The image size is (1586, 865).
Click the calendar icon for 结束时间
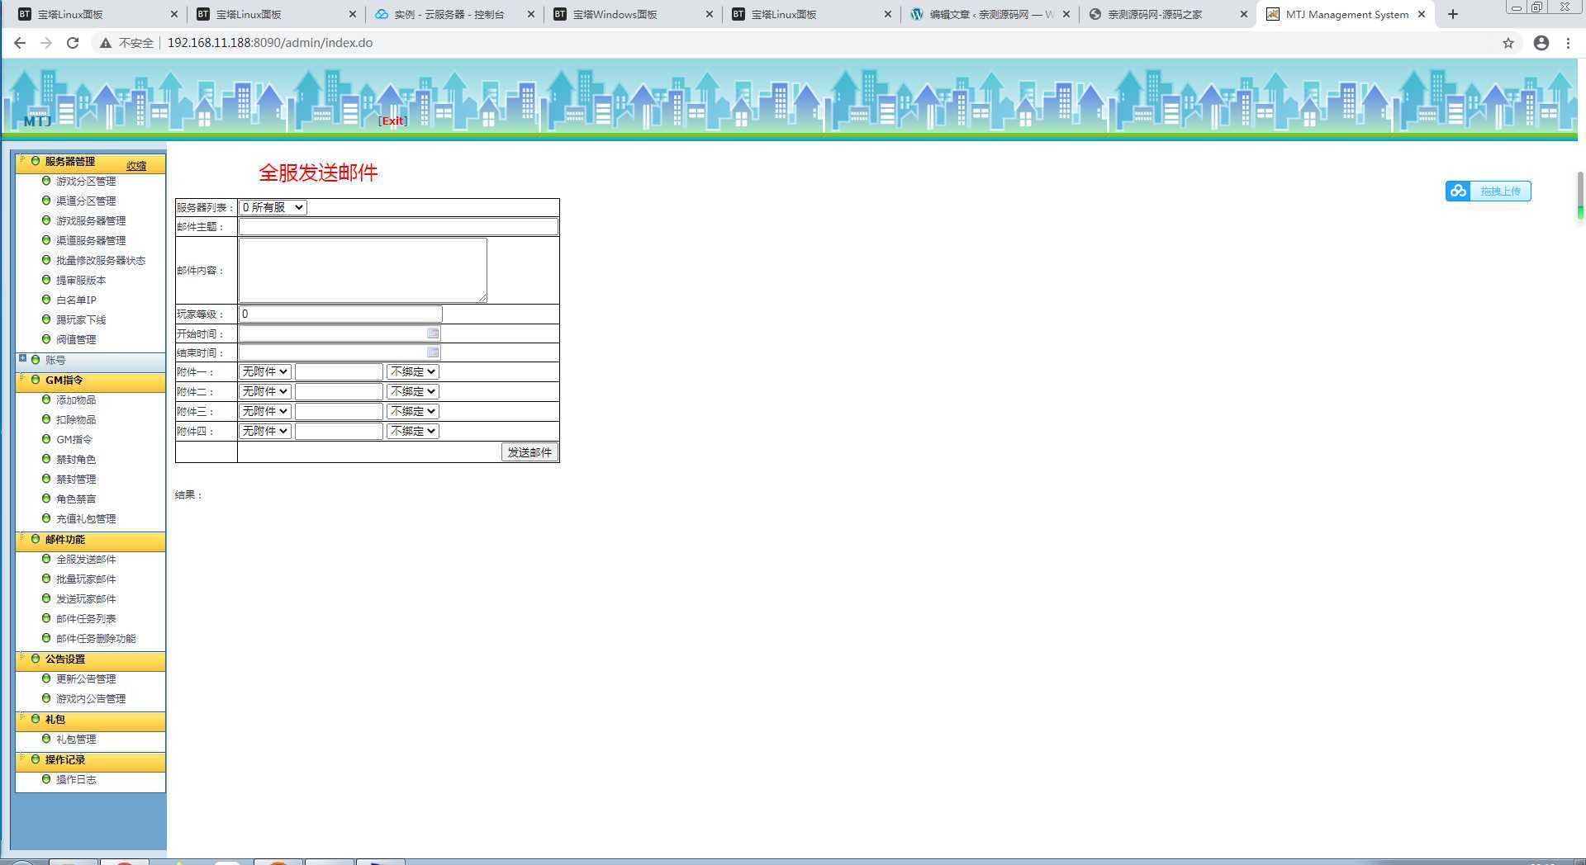433,352
